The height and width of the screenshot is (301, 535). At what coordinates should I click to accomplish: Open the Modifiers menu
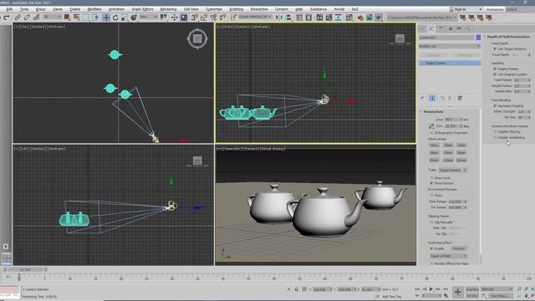94,9
